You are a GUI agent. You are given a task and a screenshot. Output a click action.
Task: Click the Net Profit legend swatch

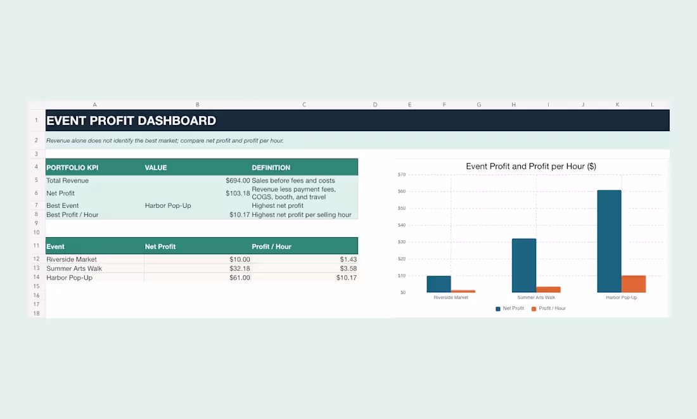point(498,309)
